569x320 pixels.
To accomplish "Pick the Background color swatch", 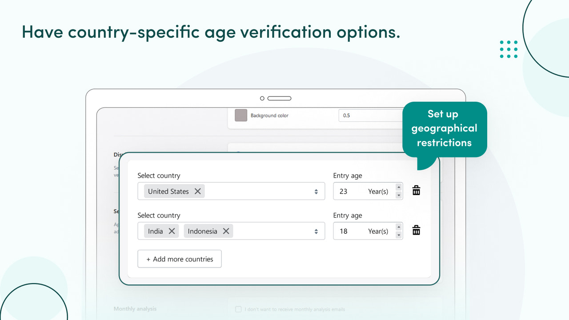I will point(240,115).
